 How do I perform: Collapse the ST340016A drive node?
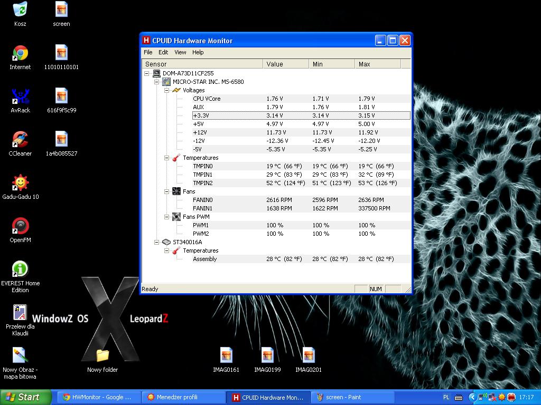point(156,242)
